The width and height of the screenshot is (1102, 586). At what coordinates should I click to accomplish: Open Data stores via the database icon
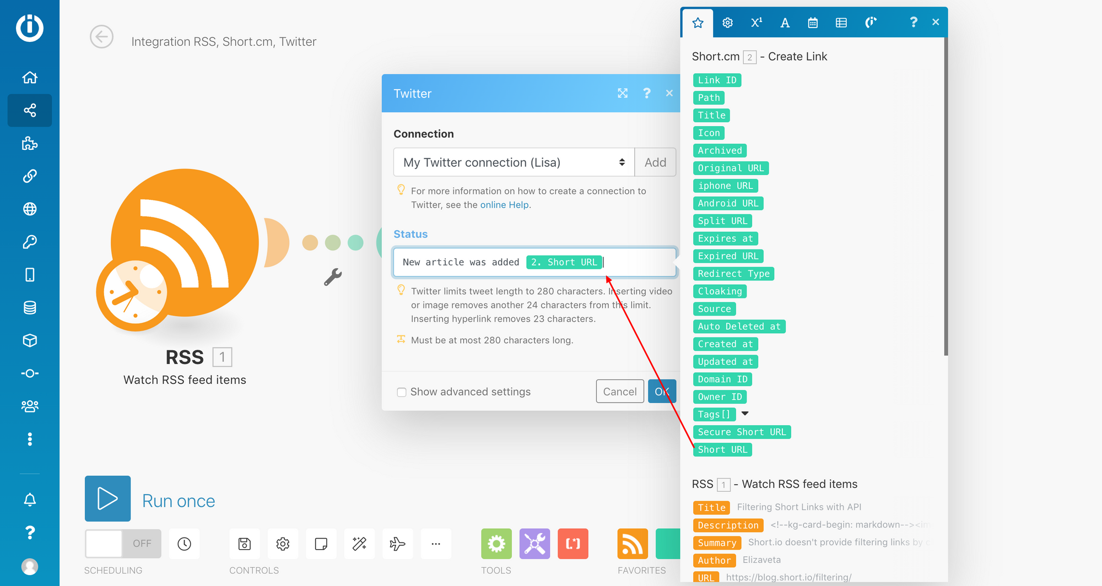pos(30,308)
